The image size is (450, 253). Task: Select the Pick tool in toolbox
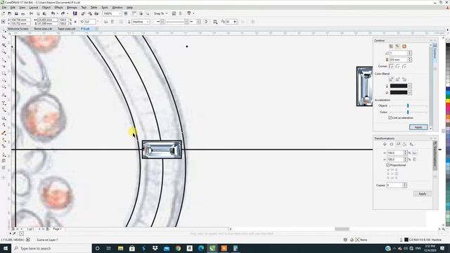point(4,30)
